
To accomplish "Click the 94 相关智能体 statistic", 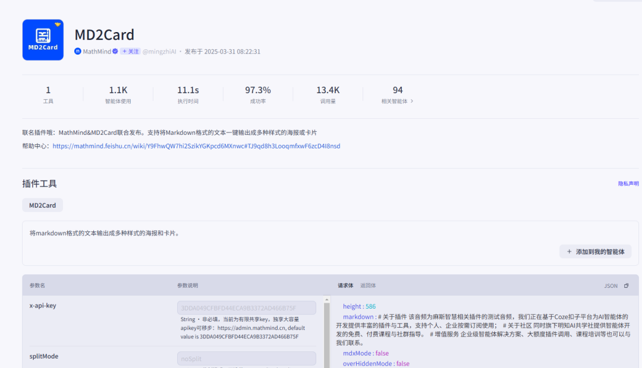I will (397, 94).
